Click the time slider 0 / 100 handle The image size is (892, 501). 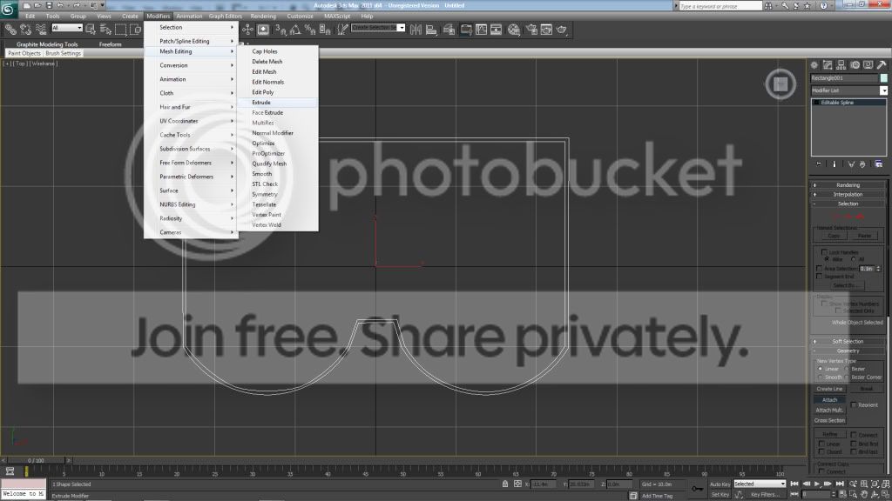pos(37,461)
